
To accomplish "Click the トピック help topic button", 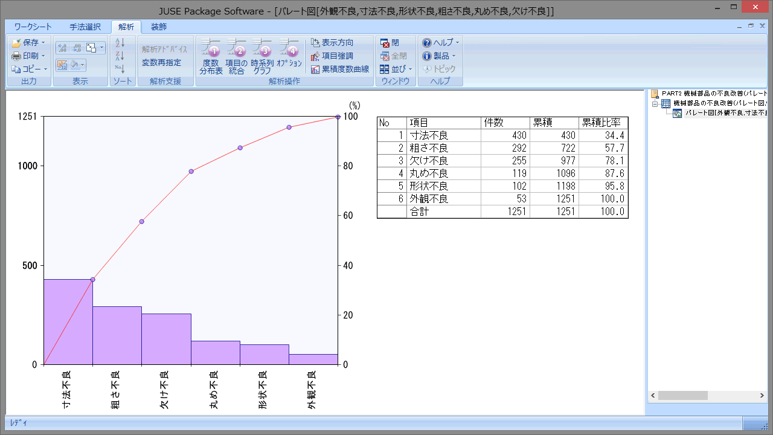I will pos(439,69).
